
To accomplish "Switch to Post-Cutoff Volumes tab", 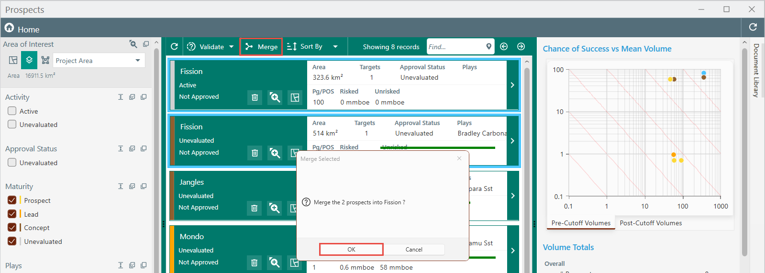I will coord(651,223).
